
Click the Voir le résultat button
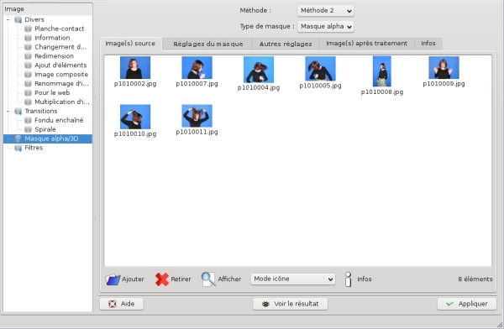pos(291,304)
